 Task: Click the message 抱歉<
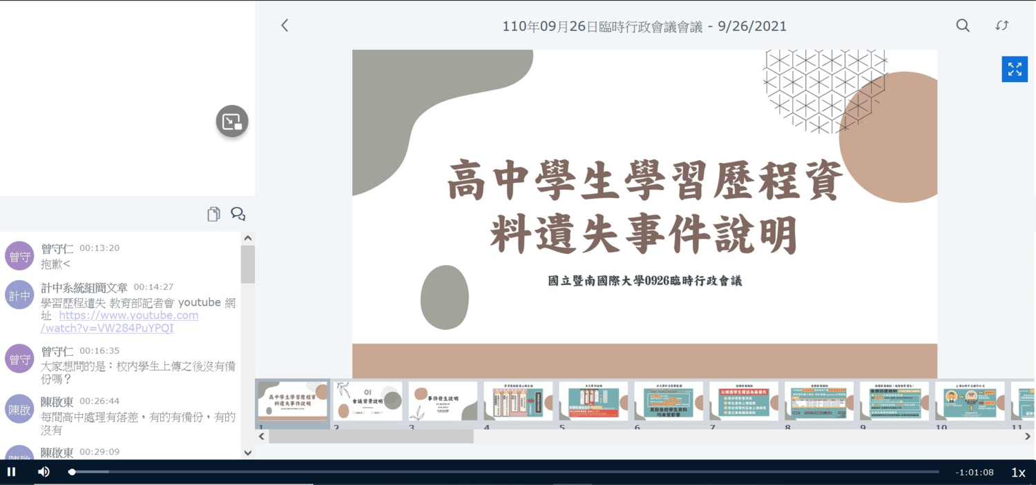[55, 264]
